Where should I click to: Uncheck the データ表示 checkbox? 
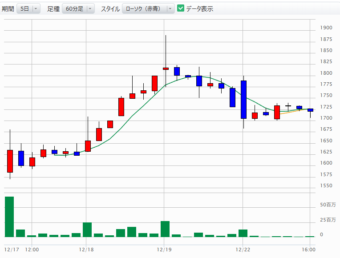(181, 8)
